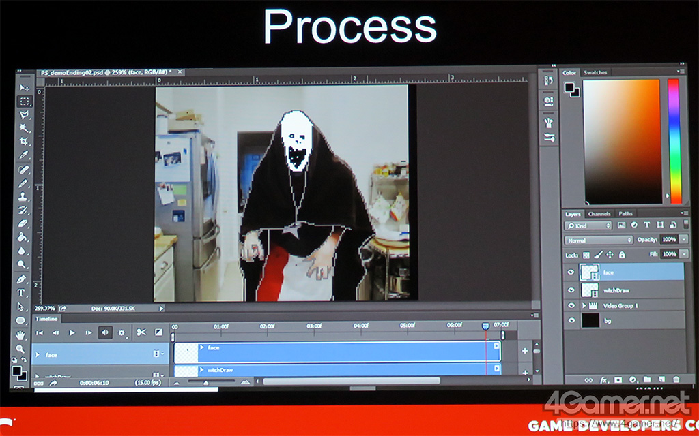Select the Hand tool
Viewport: 699px width, 436px height.
point(20,335)
